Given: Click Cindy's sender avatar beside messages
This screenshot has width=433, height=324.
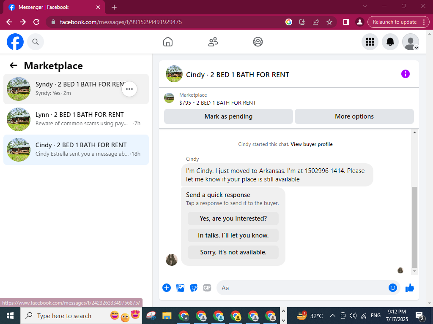Looking at the screenshot, I should click(x=172, y=260).
